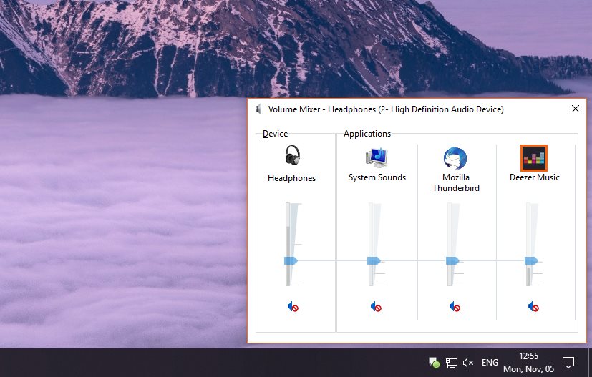This screenshot has width=592, height=377.
Task: Toggle mute for Deezer Music
Action: point(533,306)
